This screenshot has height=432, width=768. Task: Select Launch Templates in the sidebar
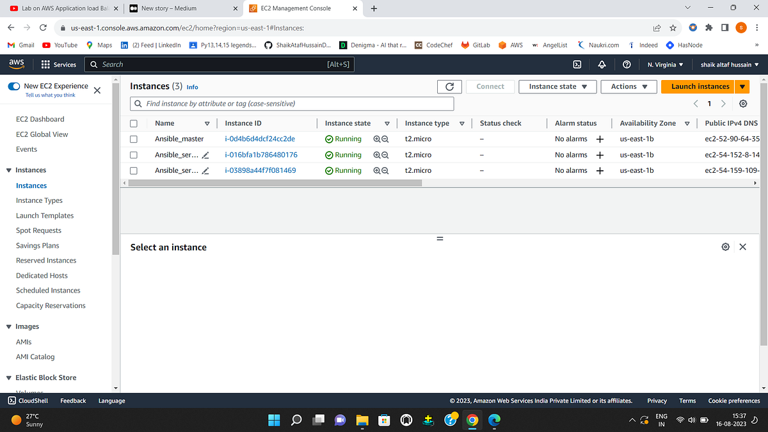(44, 215)
